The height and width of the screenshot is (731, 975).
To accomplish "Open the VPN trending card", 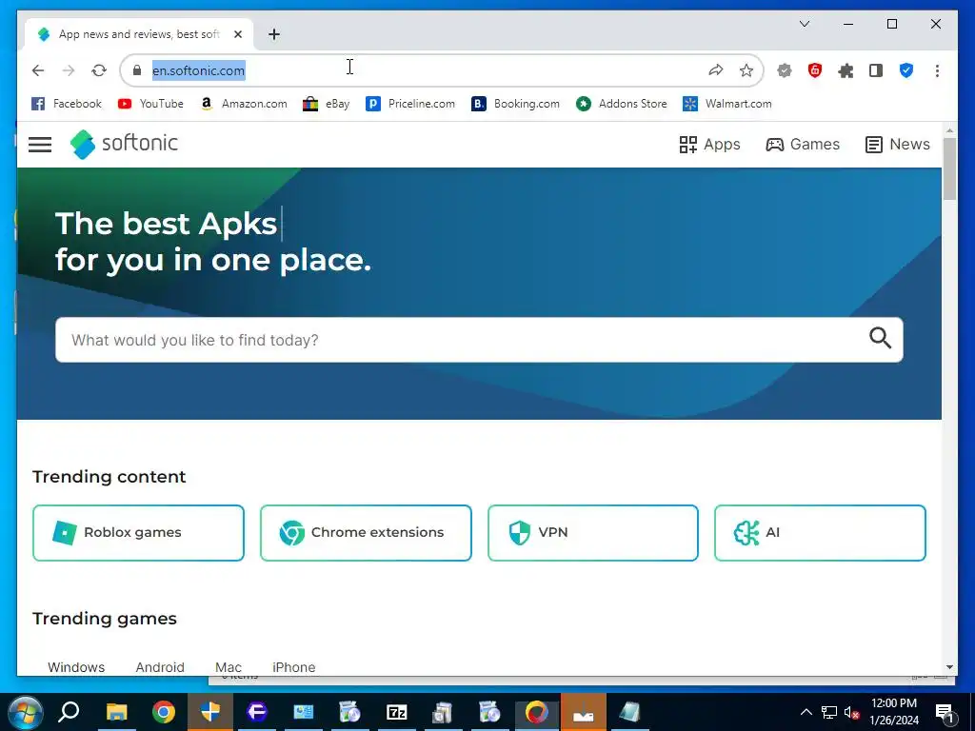I will 593,533.
